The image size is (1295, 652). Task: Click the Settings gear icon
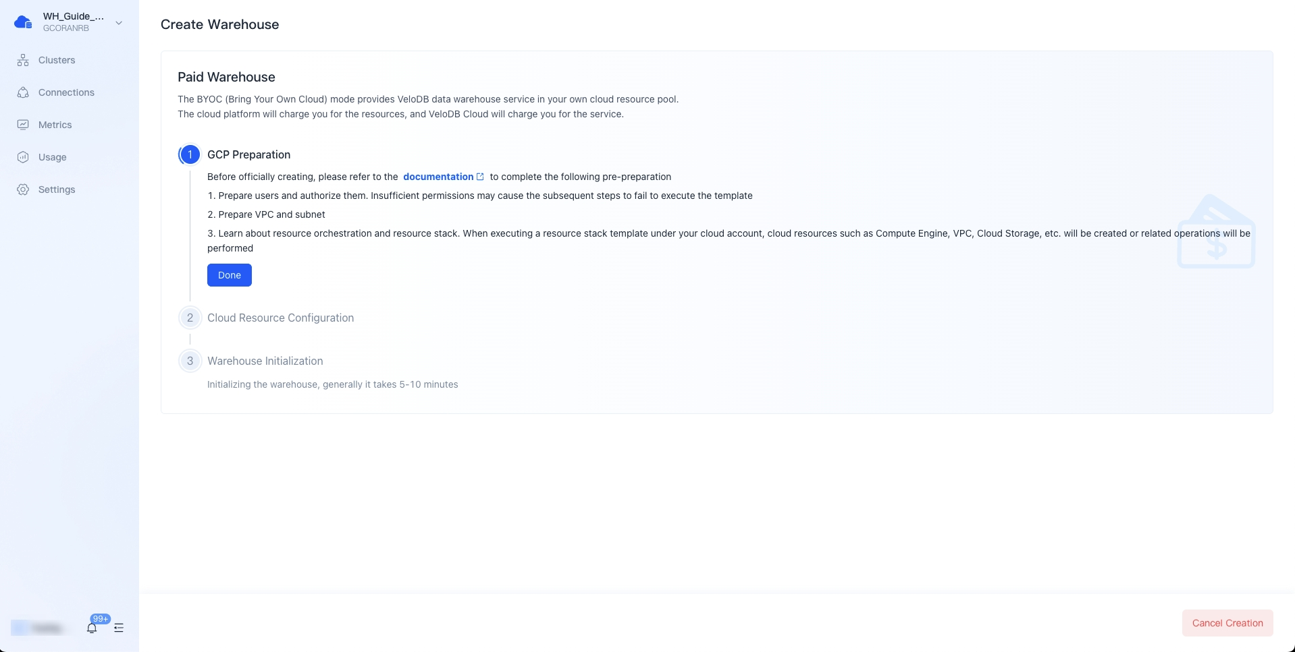[x=23, y=189]
